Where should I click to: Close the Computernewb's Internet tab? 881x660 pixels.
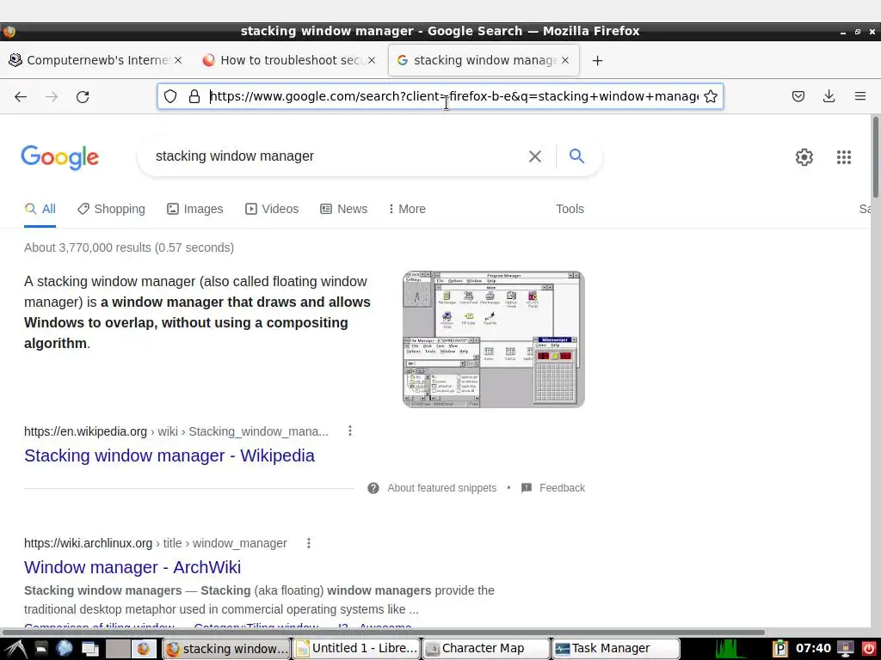pyautogui.click(x=178, y=60)
